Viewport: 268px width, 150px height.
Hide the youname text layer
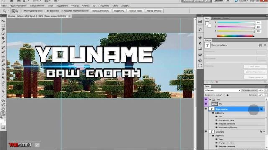click(206, 132)
